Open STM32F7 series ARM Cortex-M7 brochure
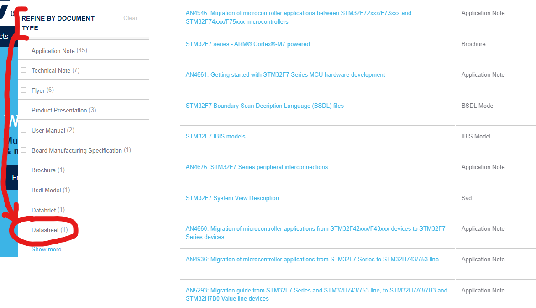Viewport: 536px width, 308px height. point(247,44)
